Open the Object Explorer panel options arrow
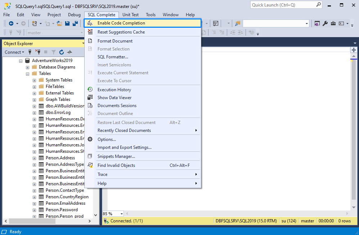This screenshot has width=359, height=235. point(83,43)
